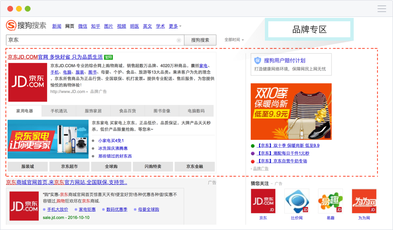Image resolution: width=393 pixels, height=230 pixels.
Task: Click the shield icon for 搜狗用户赔付计划
Action: click(258, 61)
